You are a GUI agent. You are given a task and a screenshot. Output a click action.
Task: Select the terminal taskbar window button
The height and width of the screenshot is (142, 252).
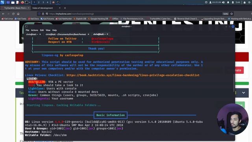[x=58, y=2]
